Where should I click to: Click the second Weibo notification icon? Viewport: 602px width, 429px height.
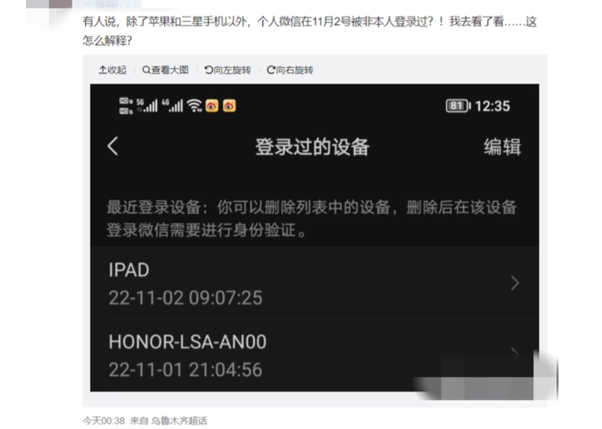[x=229, y=106]
